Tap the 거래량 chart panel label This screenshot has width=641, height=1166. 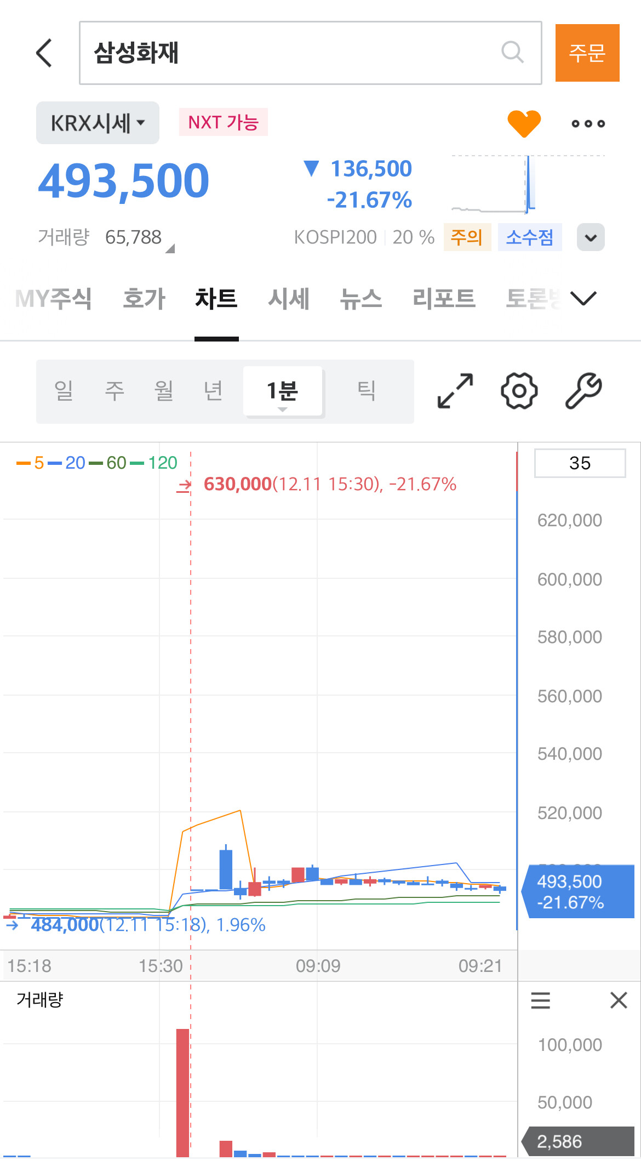(40, 1000)
